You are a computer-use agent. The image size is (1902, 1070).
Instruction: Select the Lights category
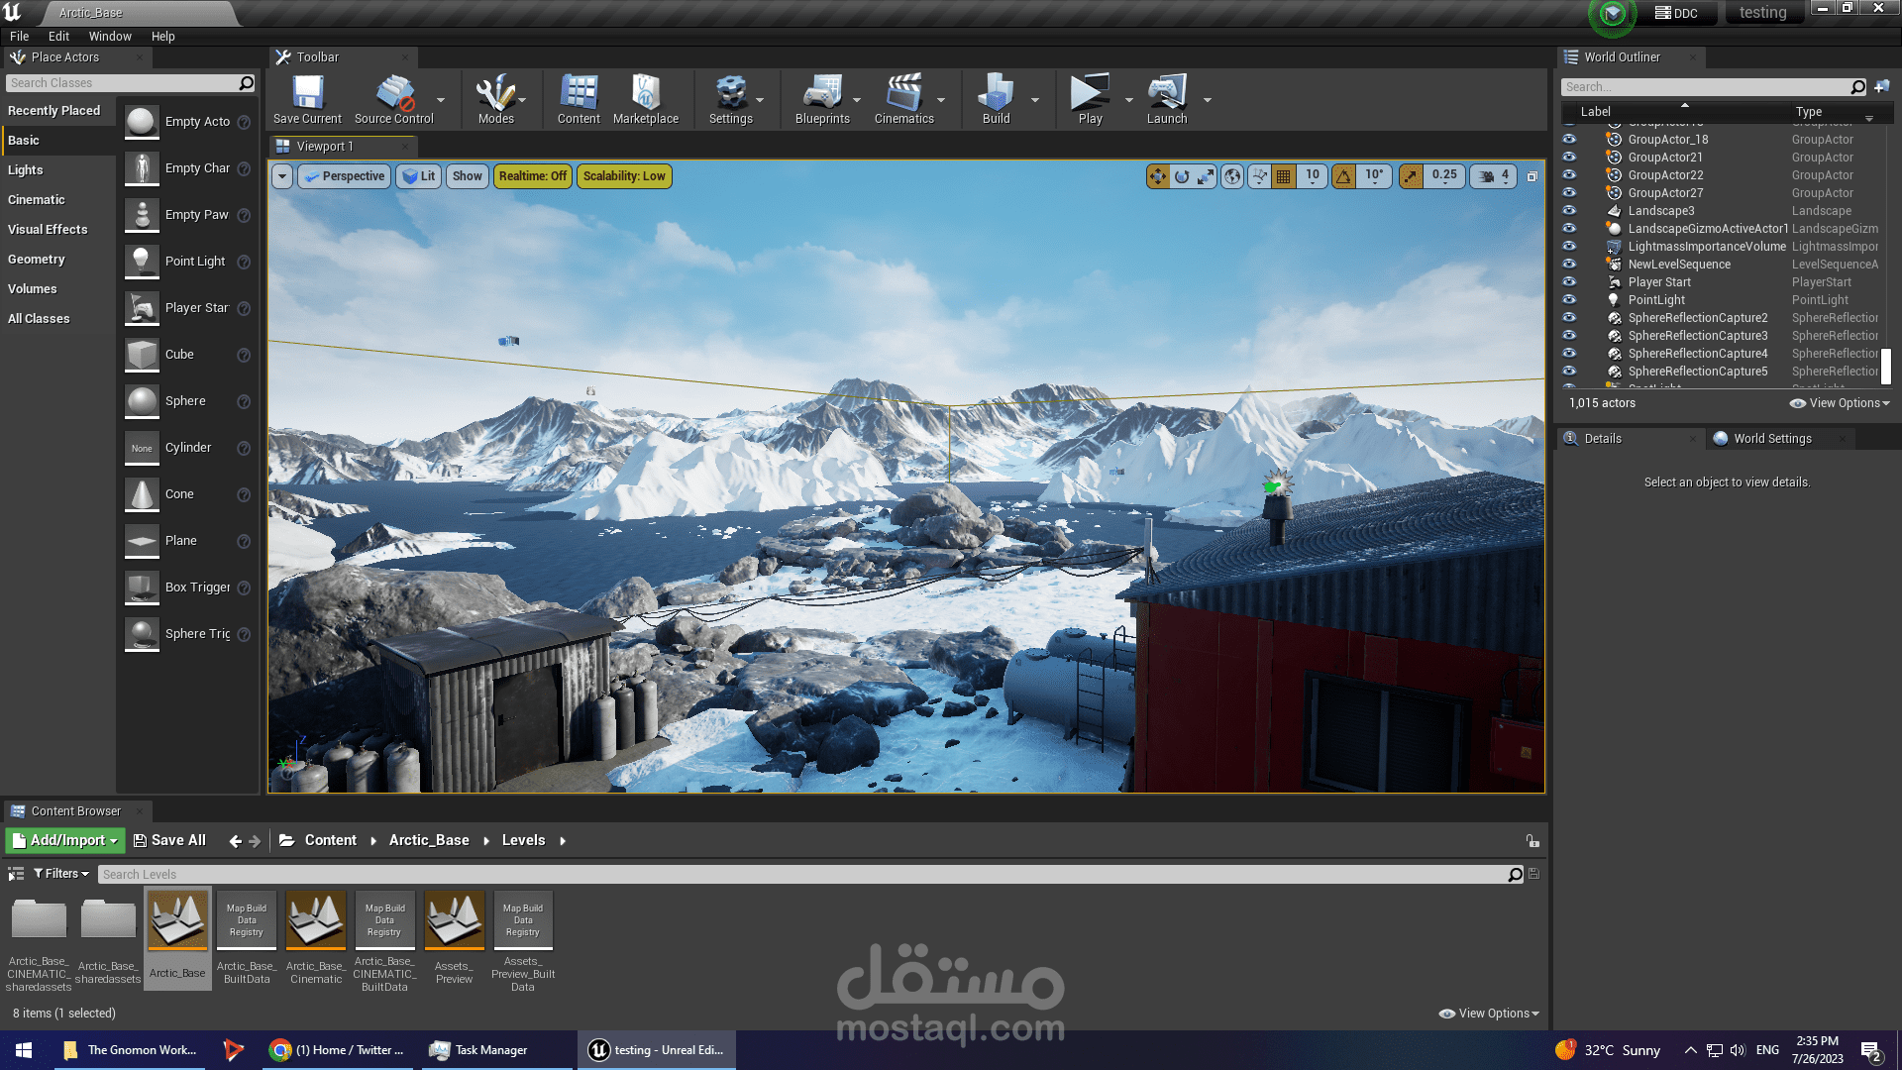click(26, 170)
